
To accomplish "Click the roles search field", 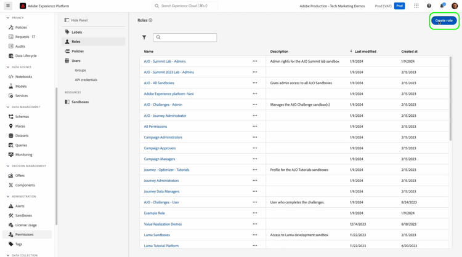I will (187, 38).
